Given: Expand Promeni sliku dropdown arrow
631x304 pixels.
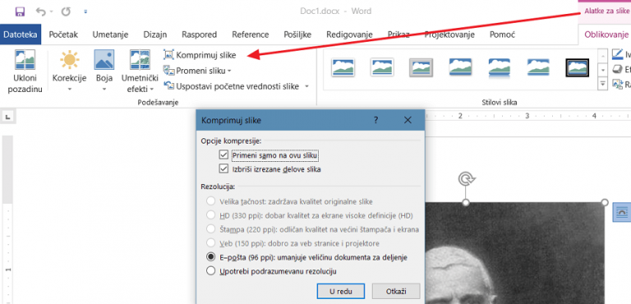Looking at the screenshot, I should 229,71.
